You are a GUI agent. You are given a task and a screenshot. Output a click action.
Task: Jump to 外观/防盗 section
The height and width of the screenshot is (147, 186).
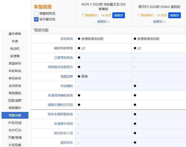(15, 123)
